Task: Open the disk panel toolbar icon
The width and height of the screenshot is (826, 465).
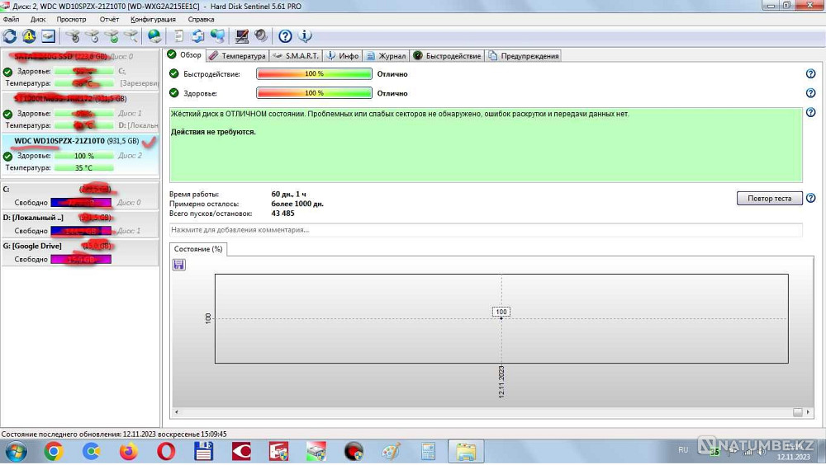Action: (x=48, y=35)
